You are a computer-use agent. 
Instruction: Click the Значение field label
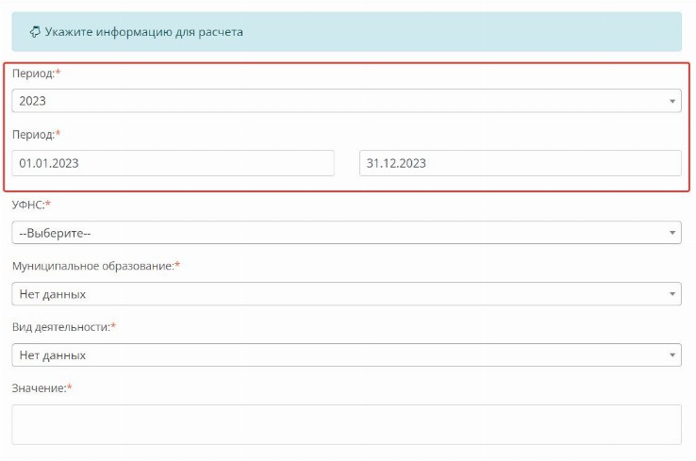click(x=38, y=388)
